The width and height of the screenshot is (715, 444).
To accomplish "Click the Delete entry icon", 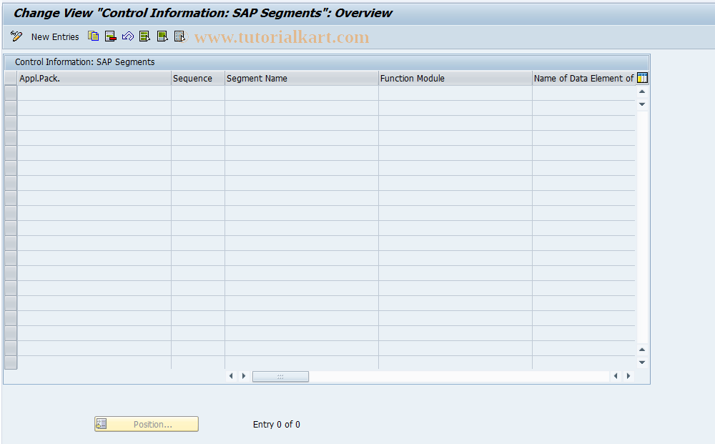I will point(110,36).
